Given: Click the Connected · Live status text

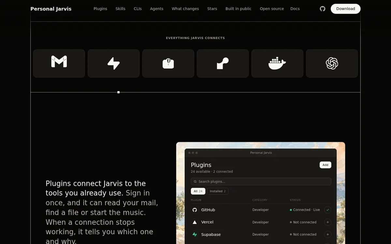Looking at the screenshot, I should coord(307,210).
